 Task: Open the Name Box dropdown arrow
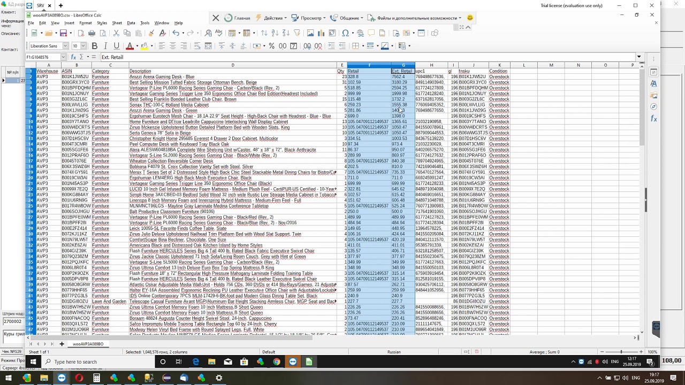click(64, 57)
